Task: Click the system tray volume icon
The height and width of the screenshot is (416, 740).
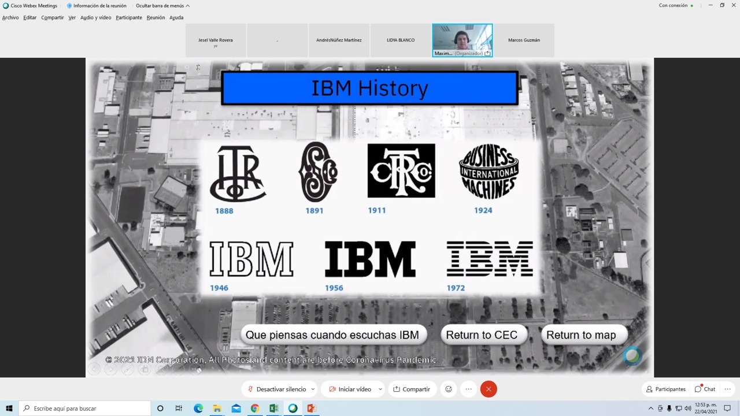Action: (x=688, y=408)
